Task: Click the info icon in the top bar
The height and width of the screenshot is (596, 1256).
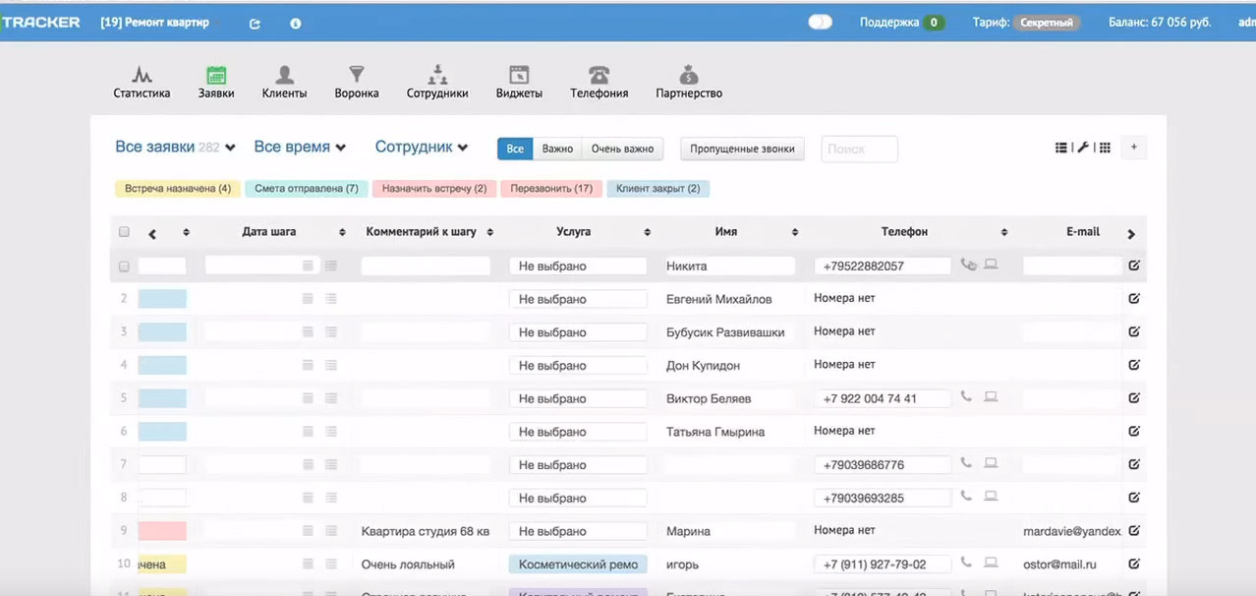Action: pos(296,24)
